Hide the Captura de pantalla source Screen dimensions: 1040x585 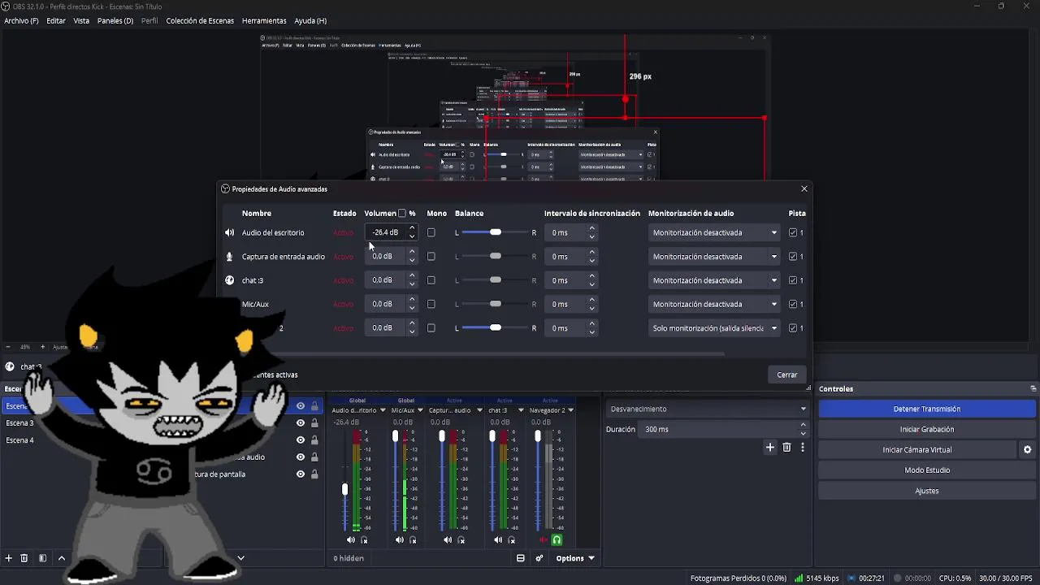301,474
